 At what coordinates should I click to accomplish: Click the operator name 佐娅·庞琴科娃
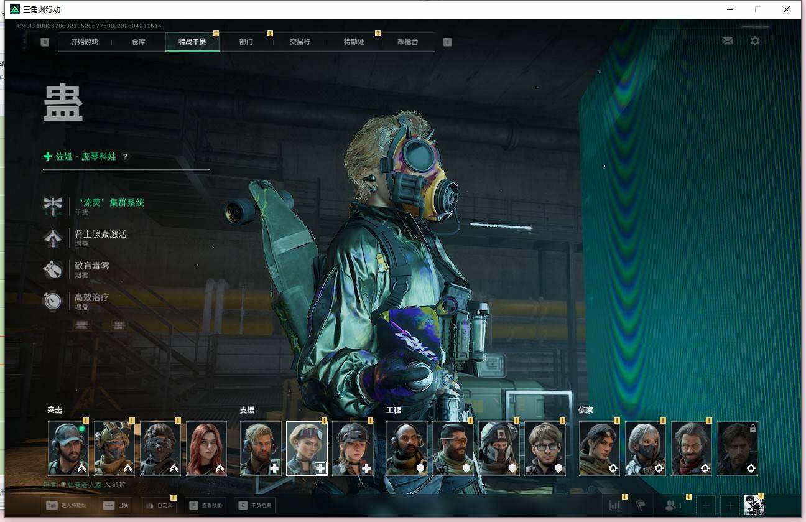point(86,157)
